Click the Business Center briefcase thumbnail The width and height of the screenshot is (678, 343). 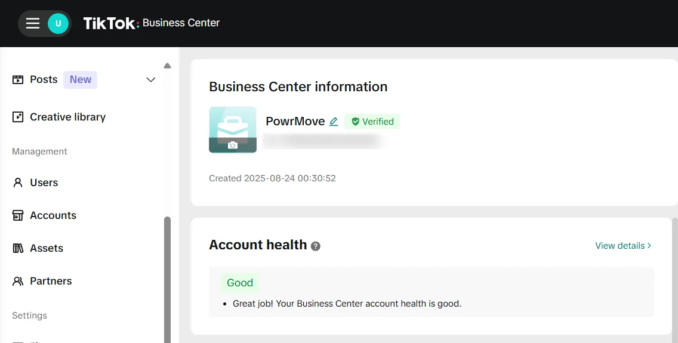pyautogui.click(x=233, y=129)
